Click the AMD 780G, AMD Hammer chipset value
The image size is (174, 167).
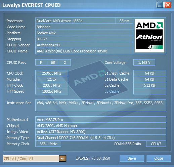pos(101,126)
